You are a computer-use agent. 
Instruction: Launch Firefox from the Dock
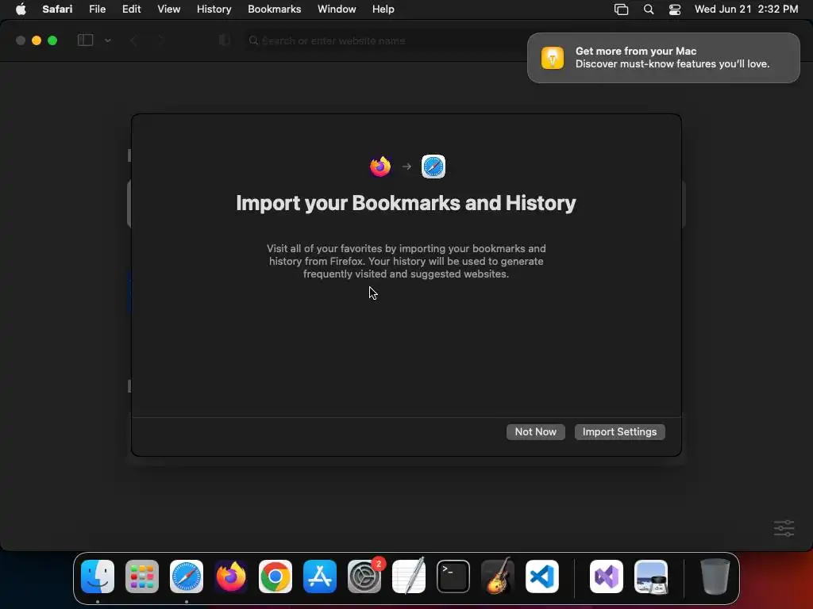coord(231,576)
